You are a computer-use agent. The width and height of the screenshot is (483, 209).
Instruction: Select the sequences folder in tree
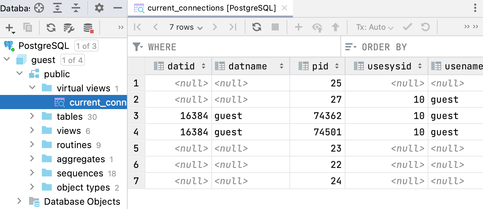click(x=80, y=173)
